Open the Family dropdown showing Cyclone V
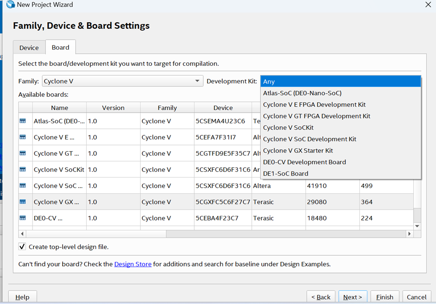436x304 pixels. pyautogui.click(x=122, y=81)
